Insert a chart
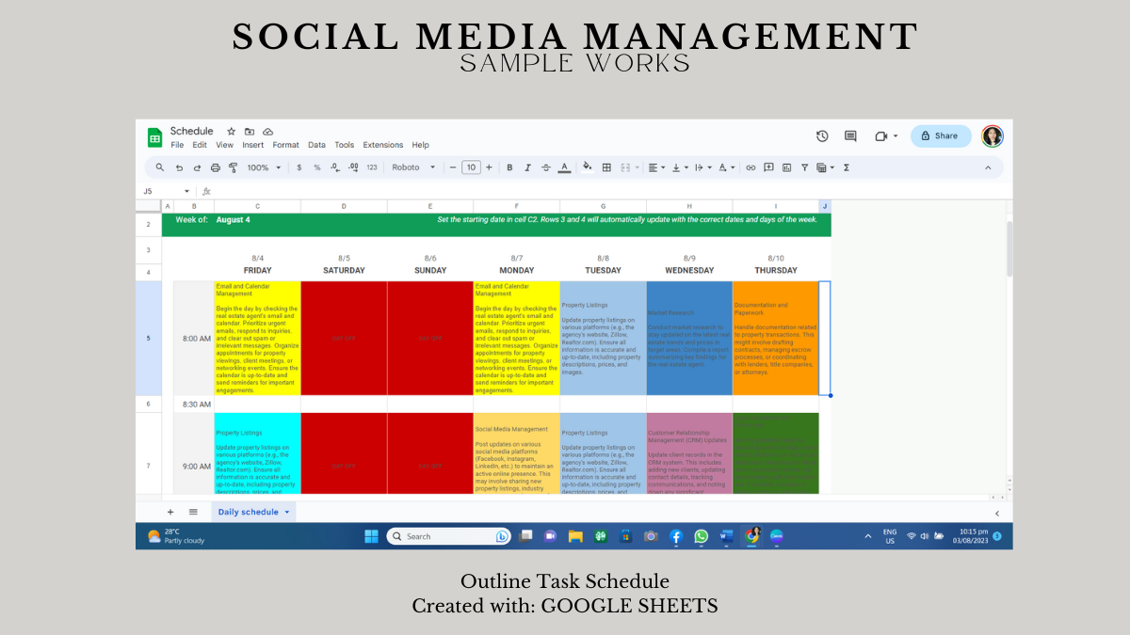This screenshot has width=1130, height=635. click(786, 167)
